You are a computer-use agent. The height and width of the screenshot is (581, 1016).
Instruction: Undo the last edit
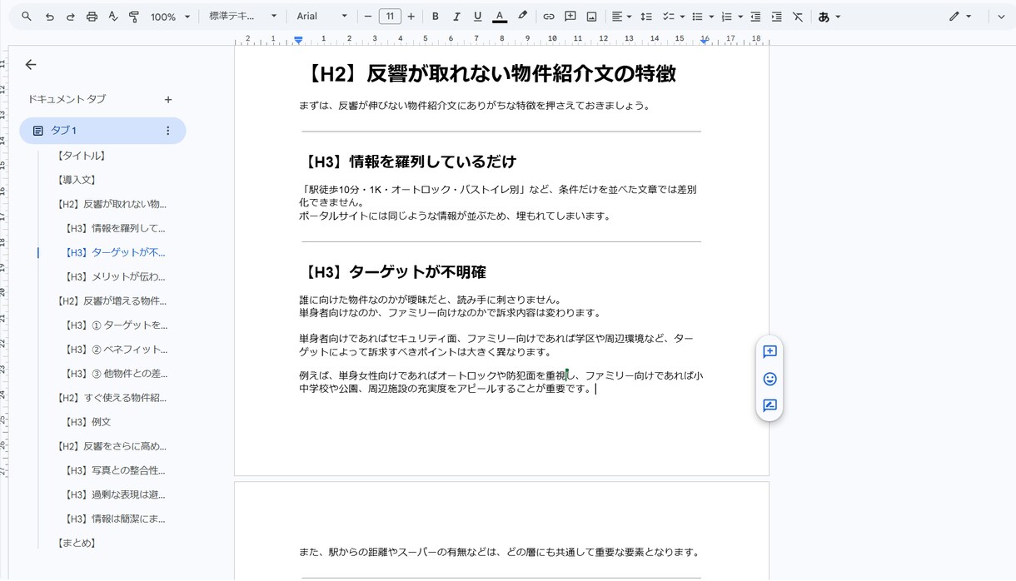[x=49, y=17]
